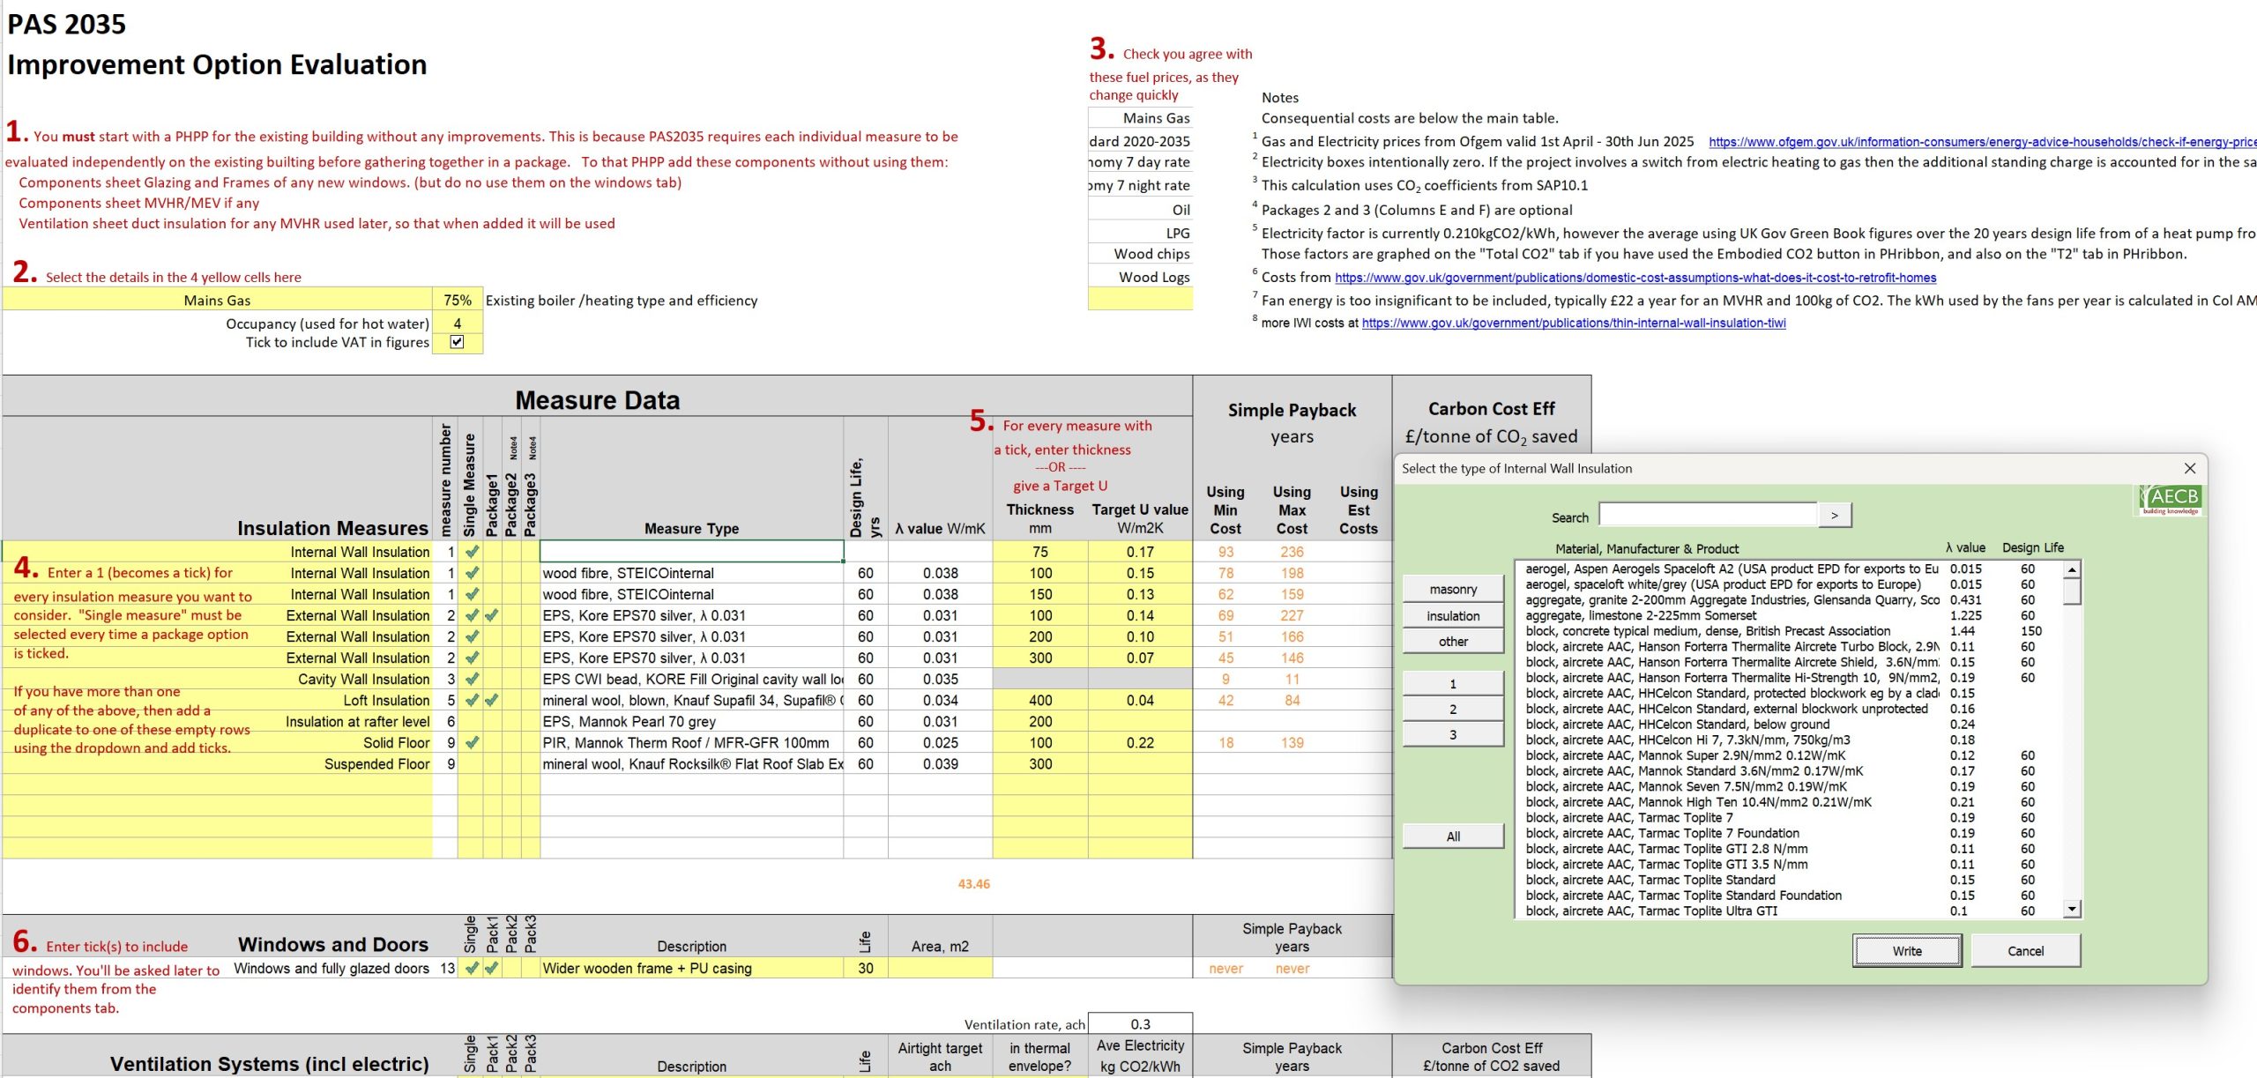Toggle Pack1 tick for Windows and doors
The image size is (2257, 1078).
[492, 968]
